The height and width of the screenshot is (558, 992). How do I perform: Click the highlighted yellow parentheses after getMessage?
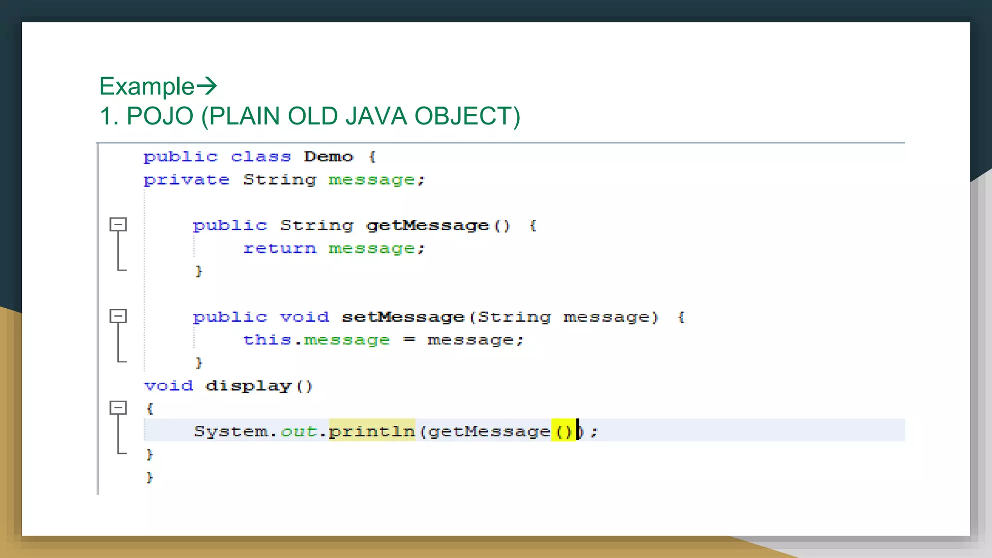point(563,431)
